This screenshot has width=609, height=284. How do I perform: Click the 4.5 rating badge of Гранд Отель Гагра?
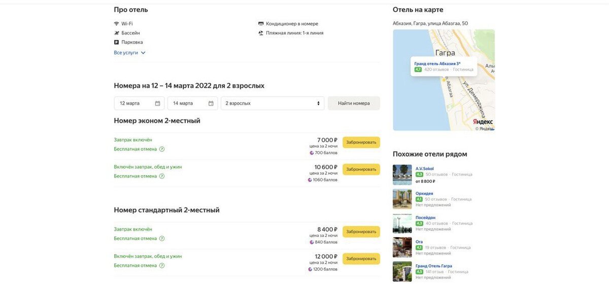tap(419, 272)
